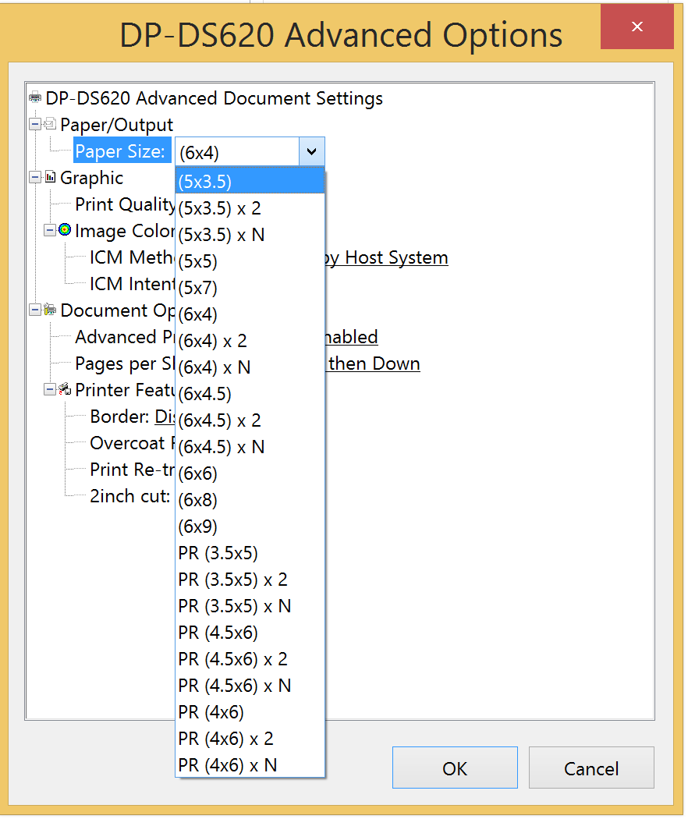Collapse the Printer Features node
The image size is (688, 819).
coord(50,390)
